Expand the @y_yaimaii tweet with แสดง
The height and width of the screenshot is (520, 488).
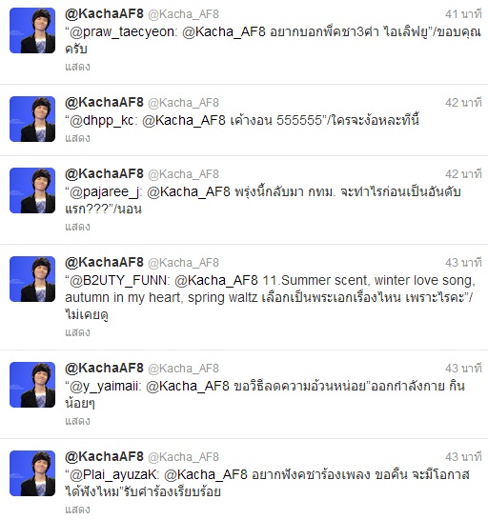coord(77,421)
